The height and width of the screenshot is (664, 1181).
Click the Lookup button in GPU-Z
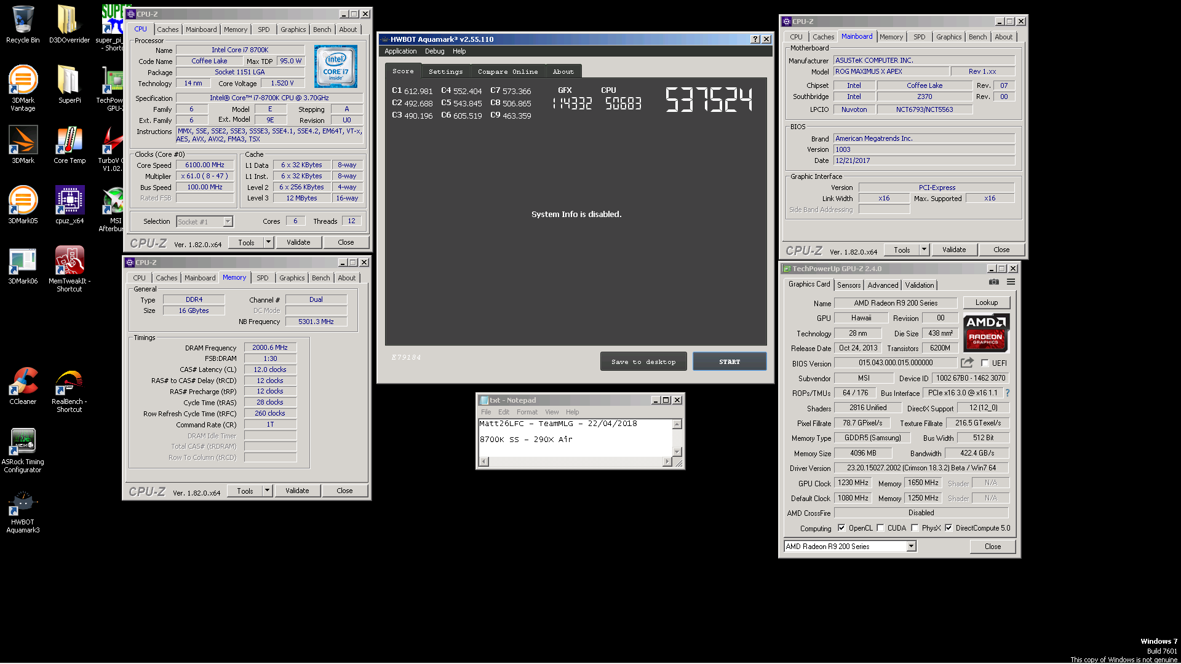[987, 302]
